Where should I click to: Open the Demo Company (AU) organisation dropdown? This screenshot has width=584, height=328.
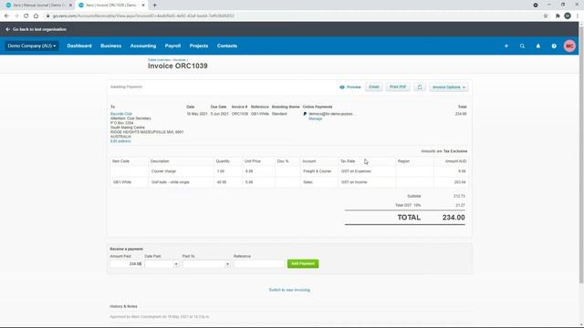click(32, 46)
